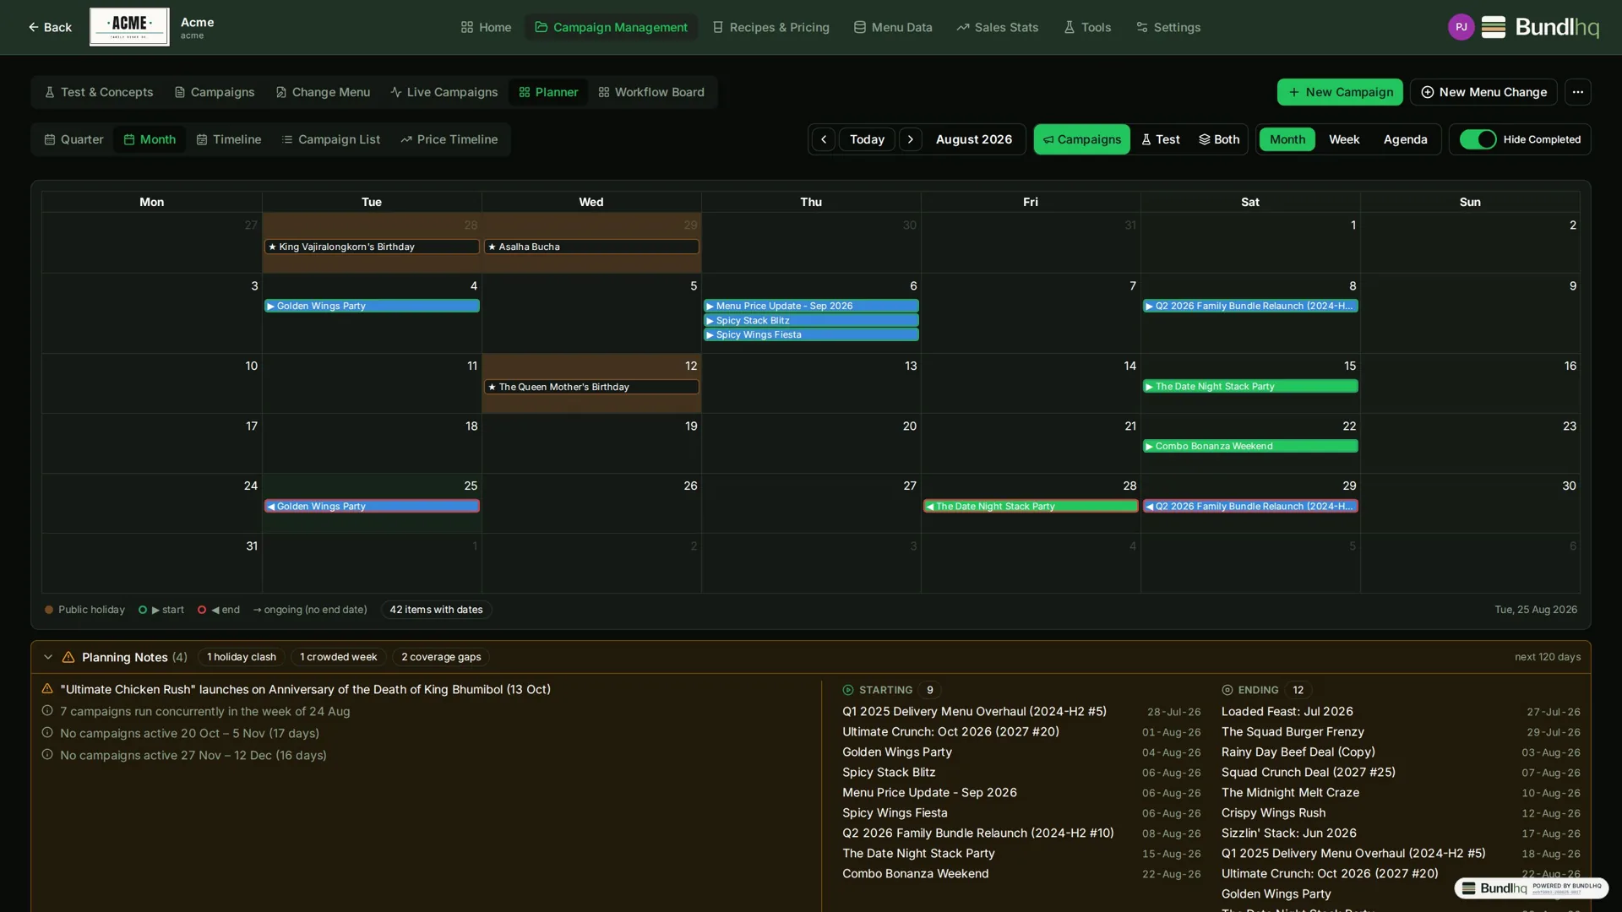1622x912 pixels.
Task: Open Recipes & Pricing section
Action: coord(770,27)
